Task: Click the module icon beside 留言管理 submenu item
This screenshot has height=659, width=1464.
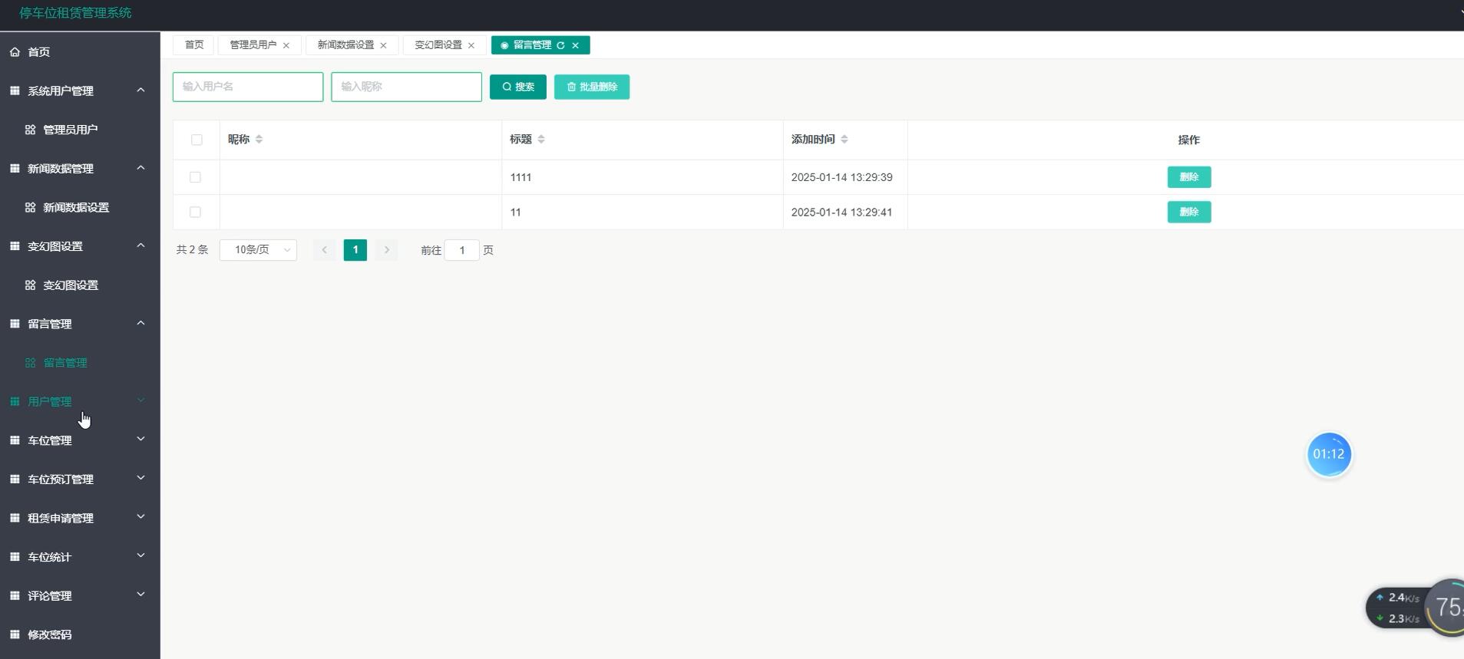Action: pos(30,363)
